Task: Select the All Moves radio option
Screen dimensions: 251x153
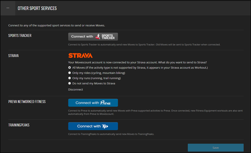Action: pyautogui.click(x=70, y=67)
